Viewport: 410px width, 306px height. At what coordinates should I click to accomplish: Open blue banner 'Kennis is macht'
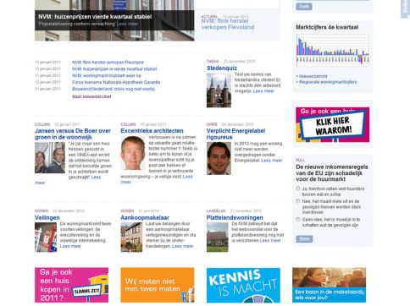pos(243,285)
